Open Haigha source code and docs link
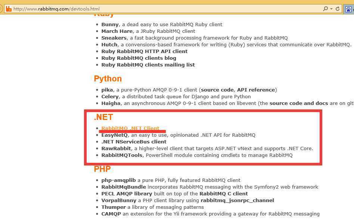Screen dimensions: 354x220 299,103
